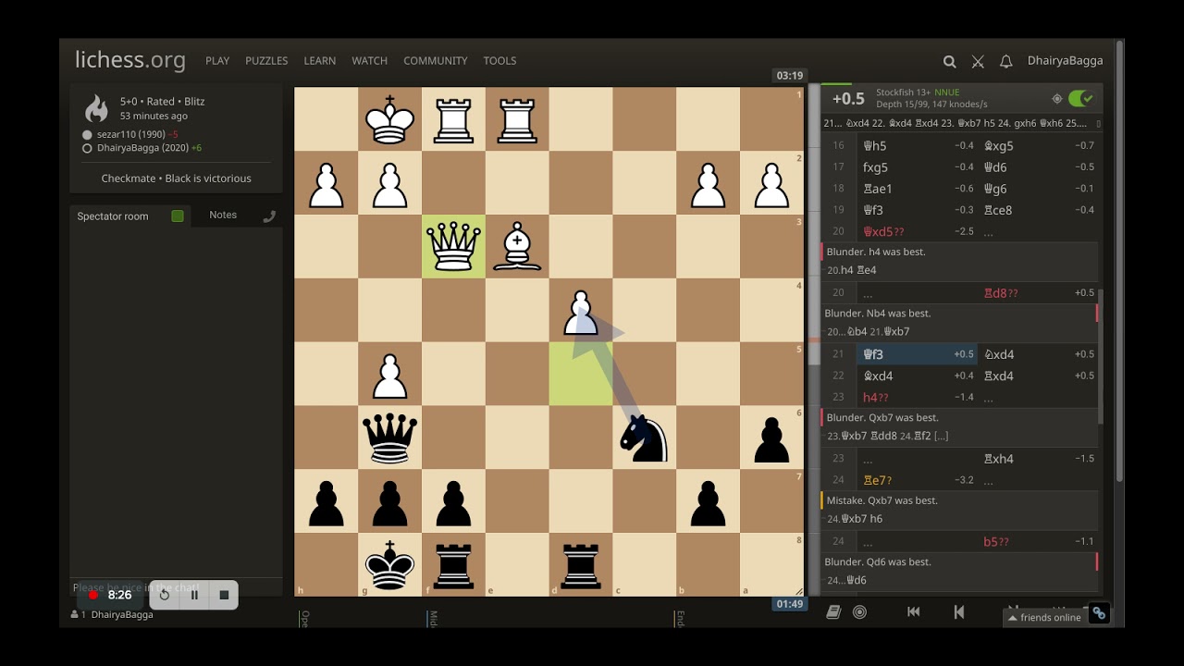Viewport: 1184px width, 666px height.
Task: Jump to move 23 h4 blunder
Action: coord(916,397)
